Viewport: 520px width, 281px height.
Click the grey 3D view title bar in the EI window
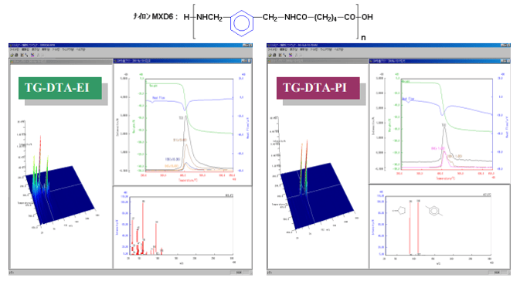pyautogui.click(x=61, y=62)
